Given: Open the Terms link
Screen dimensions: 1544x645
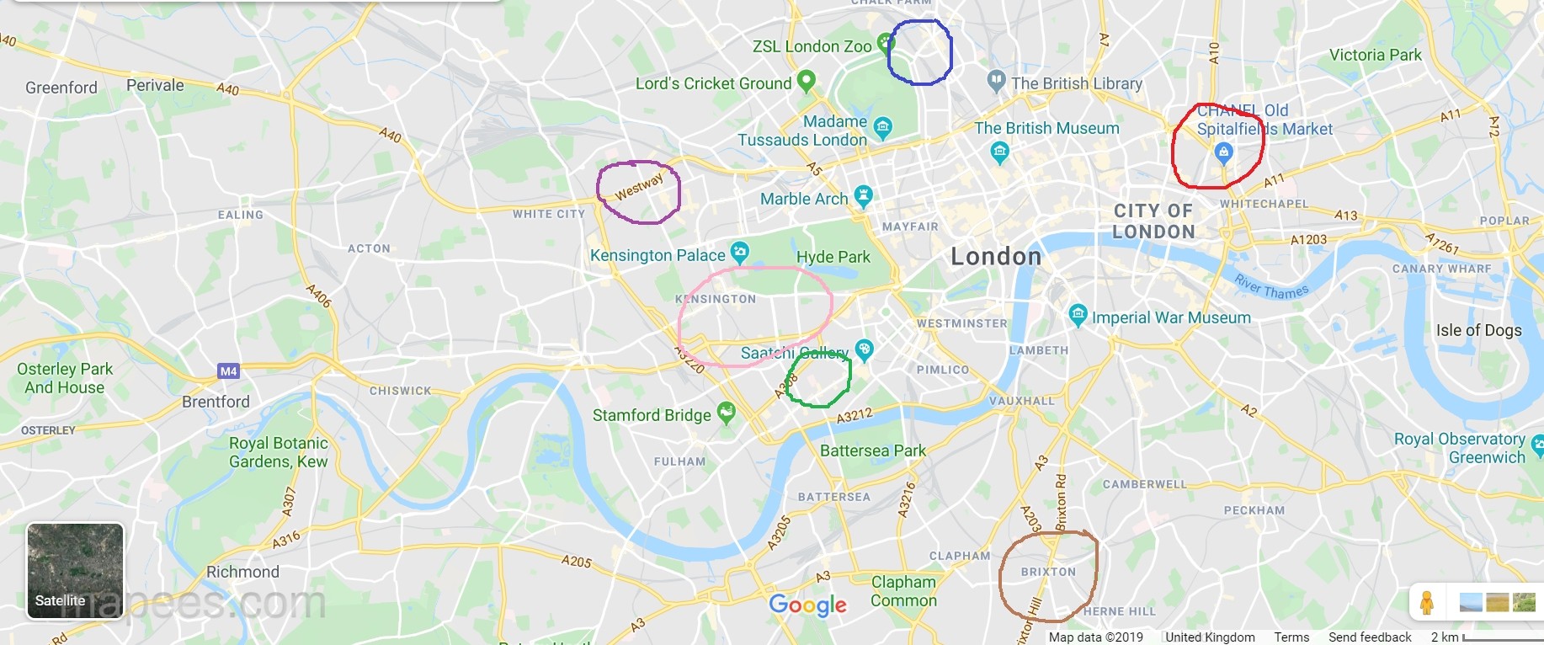Looking at the screenshot, I should coord(1291,637).
